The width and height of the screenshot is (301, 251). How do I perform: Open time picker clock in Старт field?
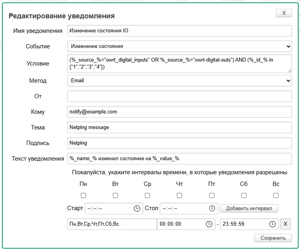(137, 209)
